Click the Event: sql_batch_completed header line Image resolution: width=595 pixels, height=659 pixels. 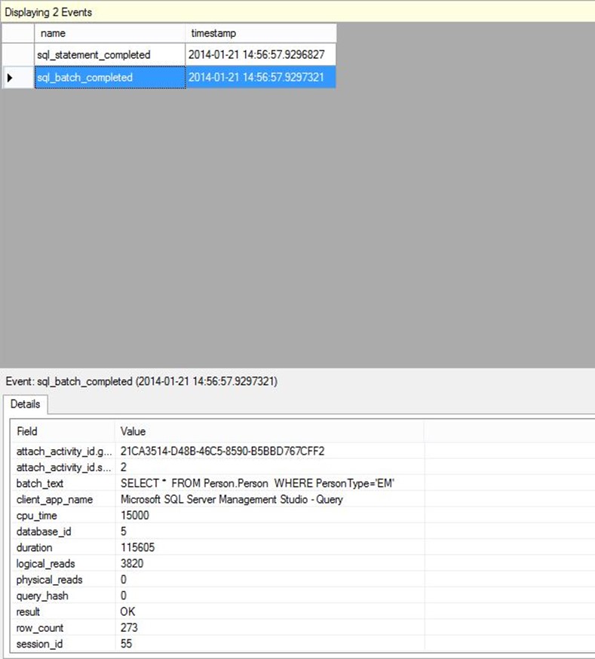142,381
